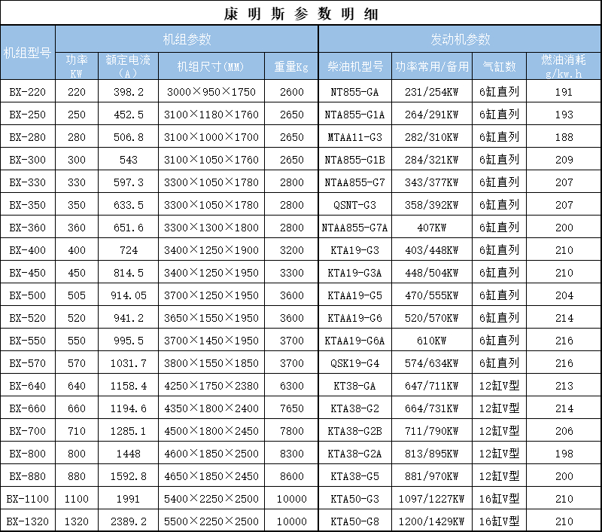Screen dimensions: 602x532
Task: Select the BX-500 model cell
Action: click(x=28, y=295)
